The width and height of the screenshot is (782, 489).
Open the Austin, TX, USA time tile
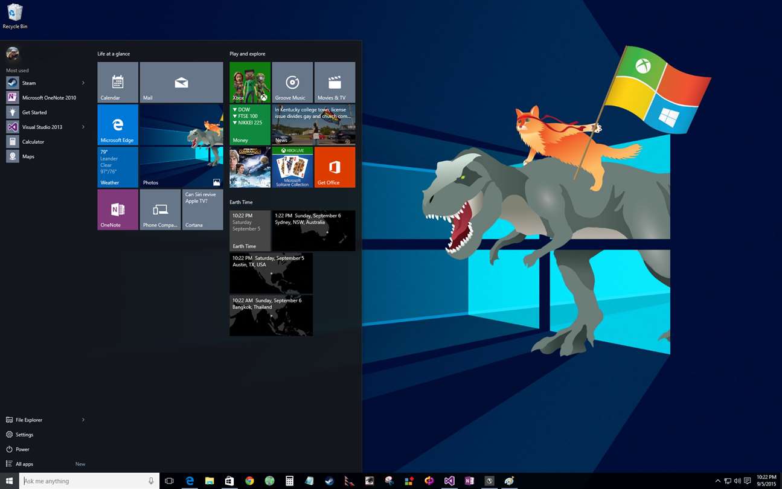(x=271, y=273)
